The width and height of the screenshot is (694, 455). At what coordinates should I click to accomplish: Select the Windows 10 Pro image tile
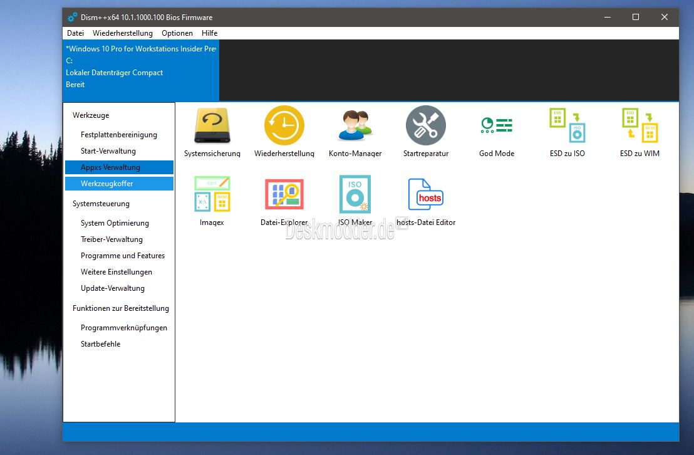141,70
